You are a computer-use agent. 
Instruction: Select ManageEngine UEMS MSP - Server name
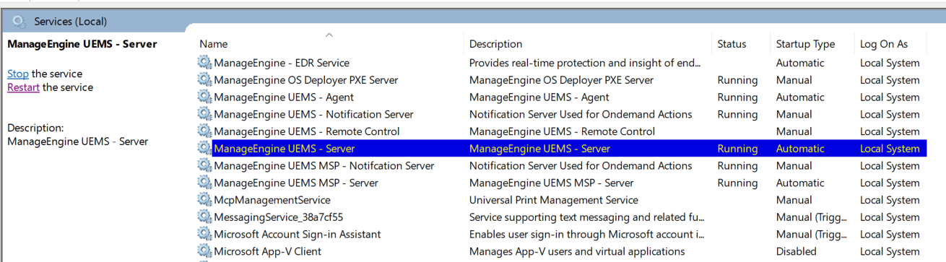tap(296, 183)
